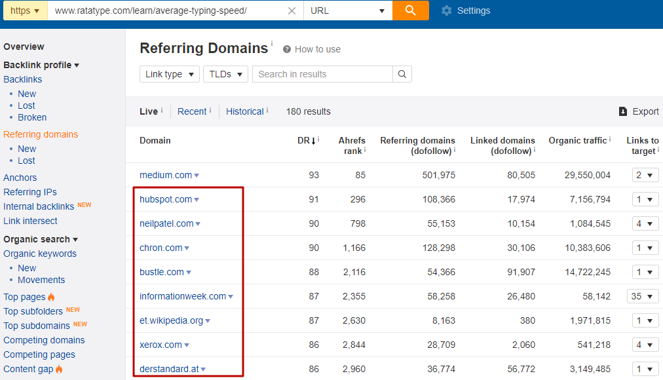Open the How to use help link
663x380 pixels.
point(318,49)
